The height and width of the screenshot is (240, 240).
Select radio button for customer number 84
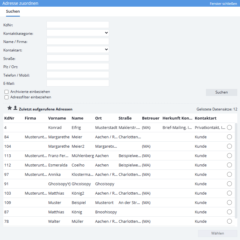point(229,137)
